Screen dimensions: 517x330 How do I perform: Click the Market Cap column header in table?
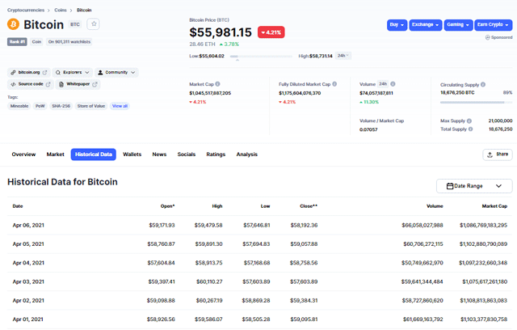coord(494,206)
